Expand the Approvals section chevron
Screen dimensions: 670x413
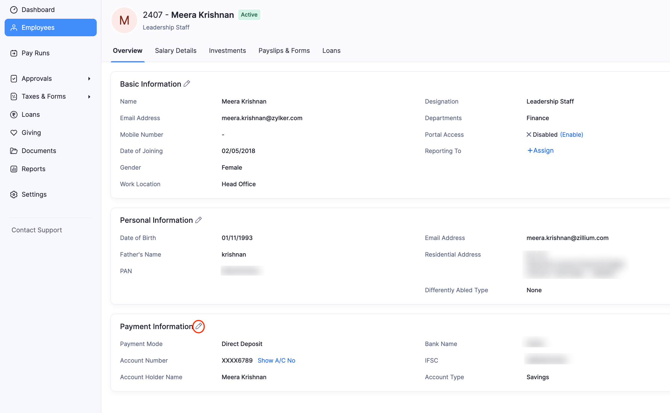89,78
